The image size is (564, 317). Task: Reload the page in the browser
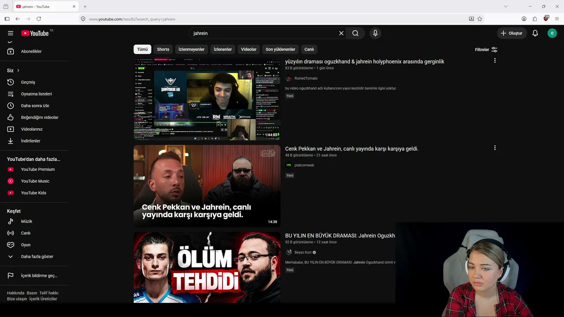point(39,19)
